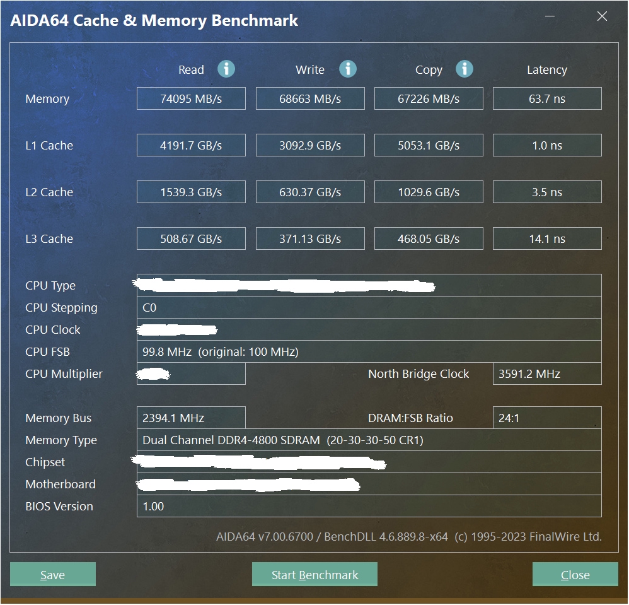Click the DRAM:FSB Ratio label

pyautogui.click(x=411, y=418)
